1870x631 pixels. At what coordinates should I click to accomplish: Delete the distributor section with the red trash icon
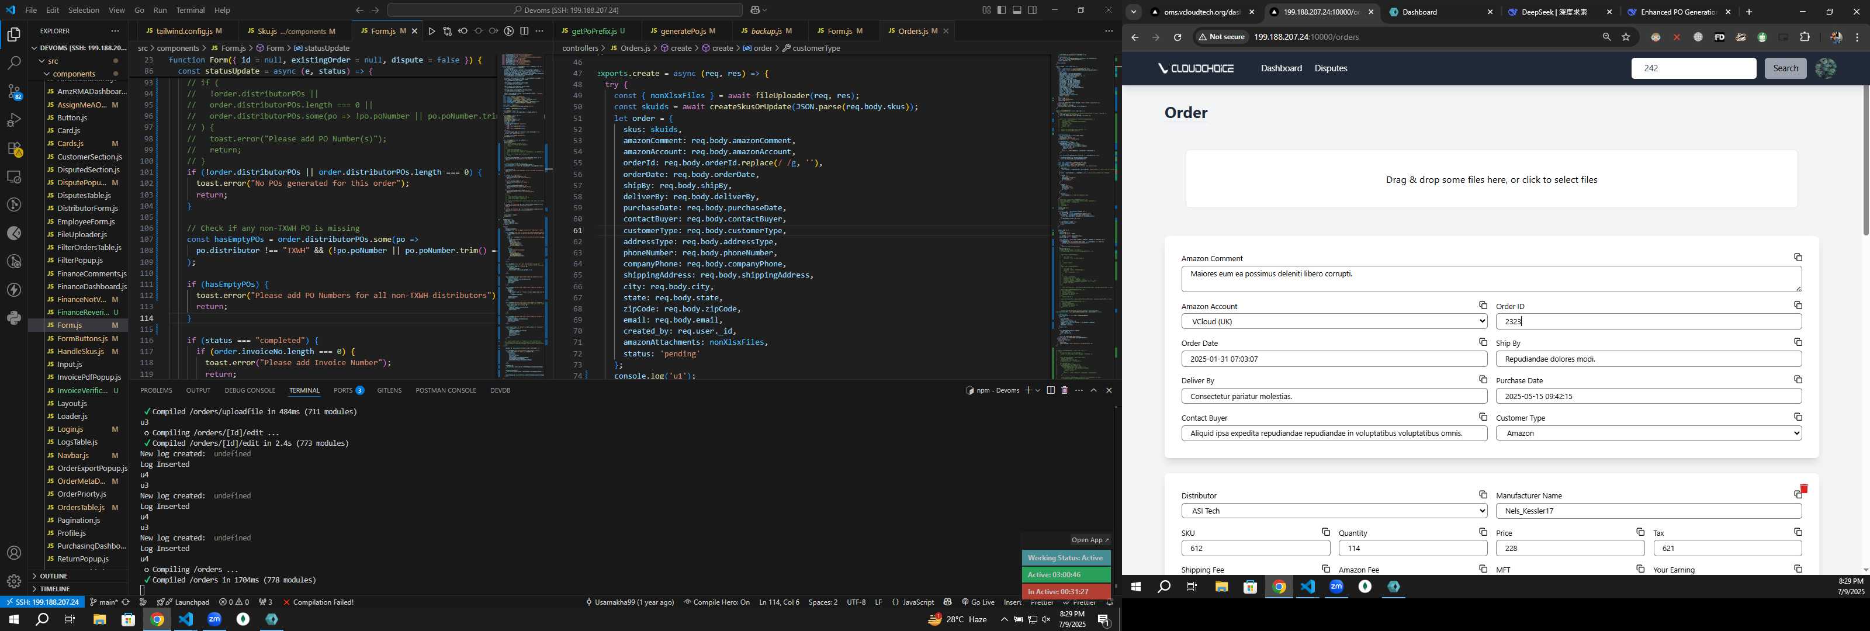(x=1804, y=488)
